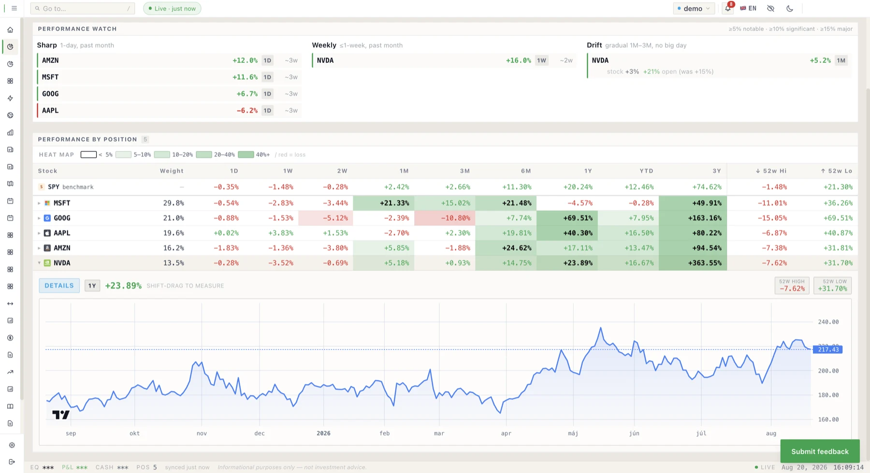Screen dimensions: 870x473
Task: Open the folded map sidebar icon
Action: (10, 184)
